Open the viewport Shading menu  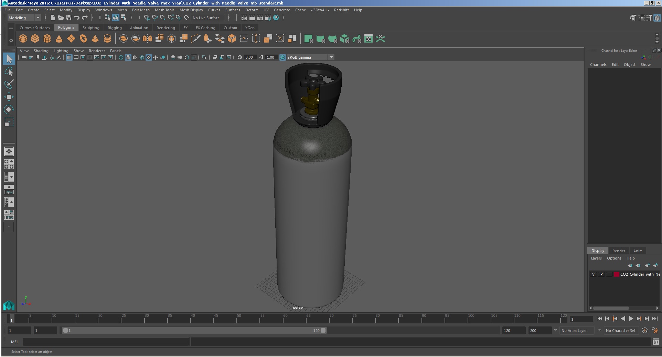[x=41, y=51]
